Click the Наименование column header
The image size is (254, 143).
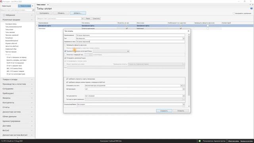60,23
